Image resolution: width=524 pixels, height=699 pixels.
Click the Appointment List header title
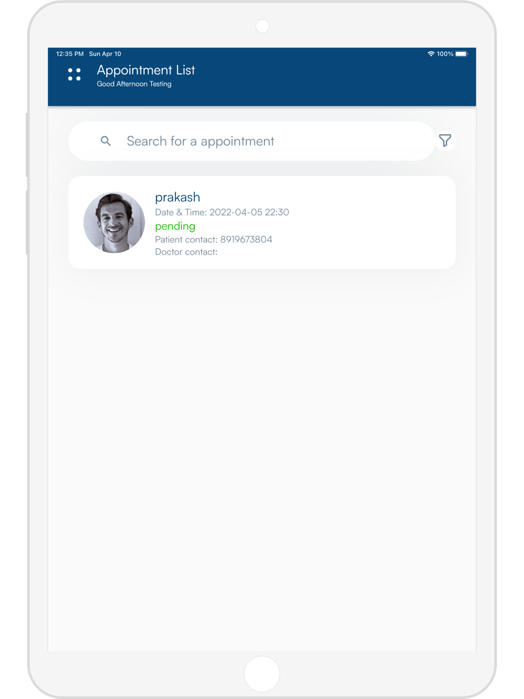click(146, 70)
